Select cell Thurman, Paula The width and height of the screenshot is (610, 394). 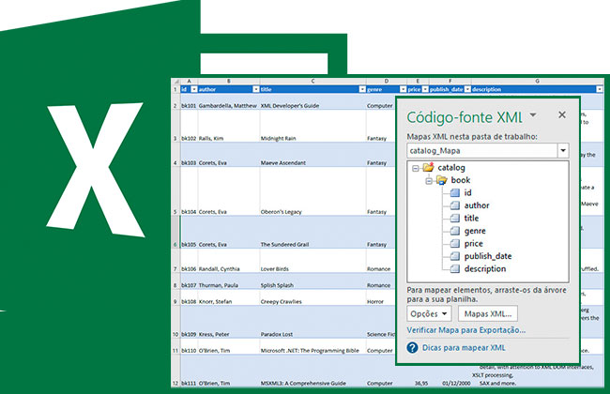[228, 281]
